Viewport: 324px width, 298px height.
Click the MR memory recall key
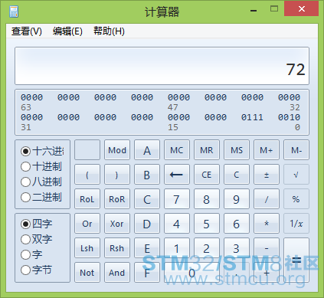coord(207,150)
